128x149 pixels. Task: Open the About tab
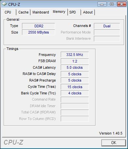coord(88,12)
